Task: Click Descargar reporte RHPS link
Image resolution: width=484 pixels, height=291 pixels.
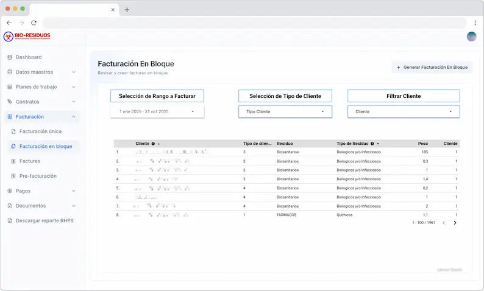Action: (x=44, y=220)
